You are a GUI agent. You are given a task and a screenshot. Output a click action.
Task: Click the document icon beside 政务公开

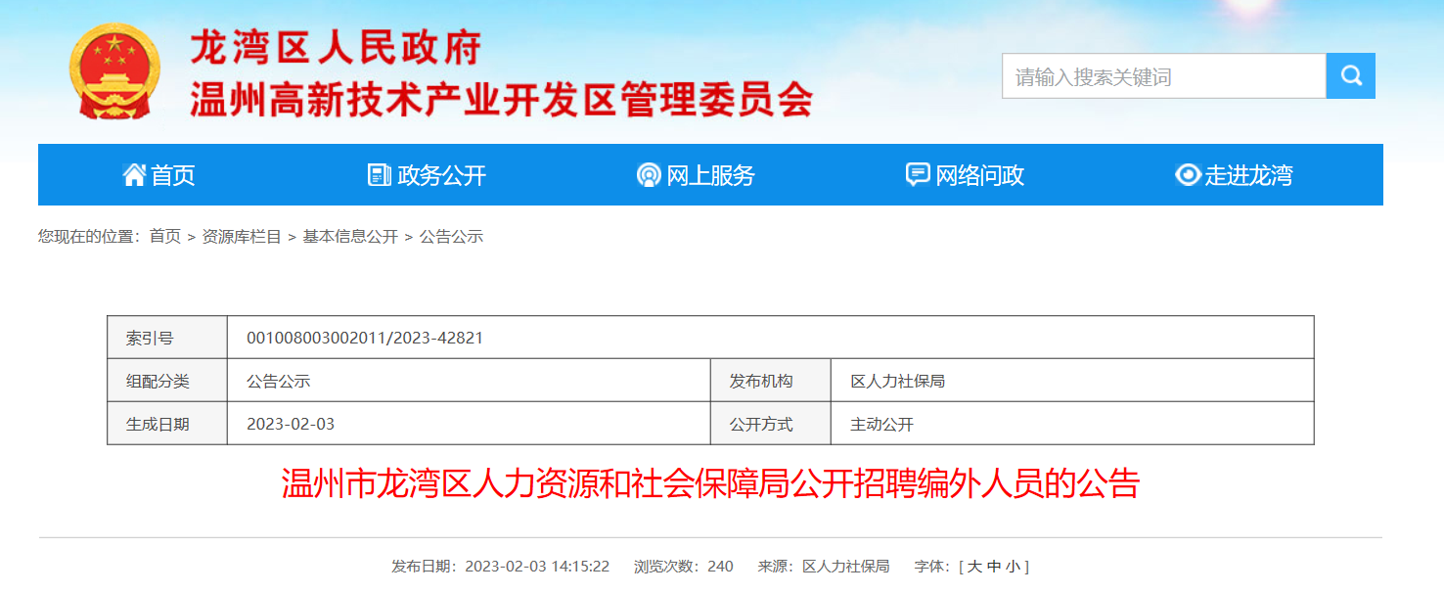pos(380,175)
